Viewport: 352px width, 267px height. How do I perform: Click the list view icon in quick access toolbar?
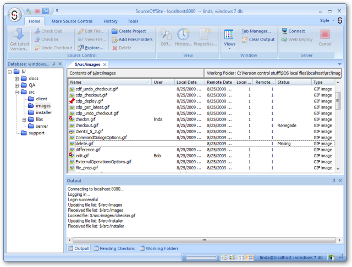click(46, 11)
